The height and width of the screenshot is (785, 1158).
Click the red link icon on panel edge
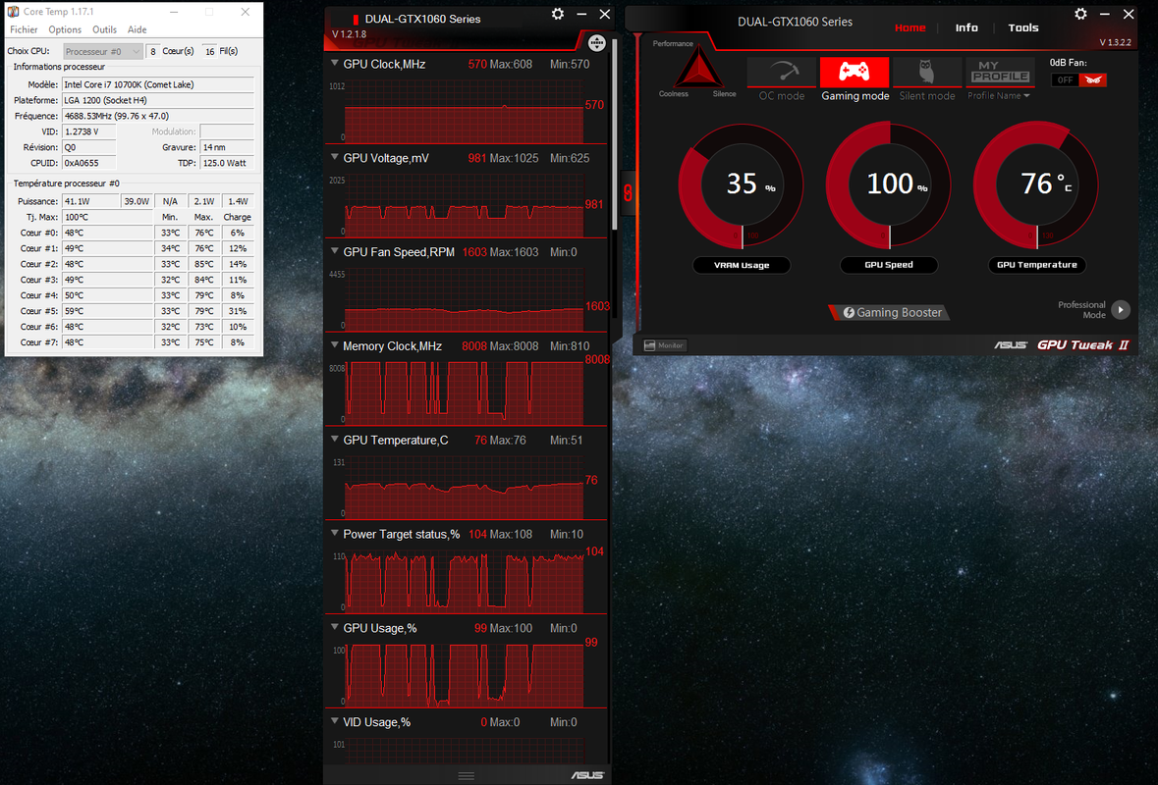pos(628,193)
